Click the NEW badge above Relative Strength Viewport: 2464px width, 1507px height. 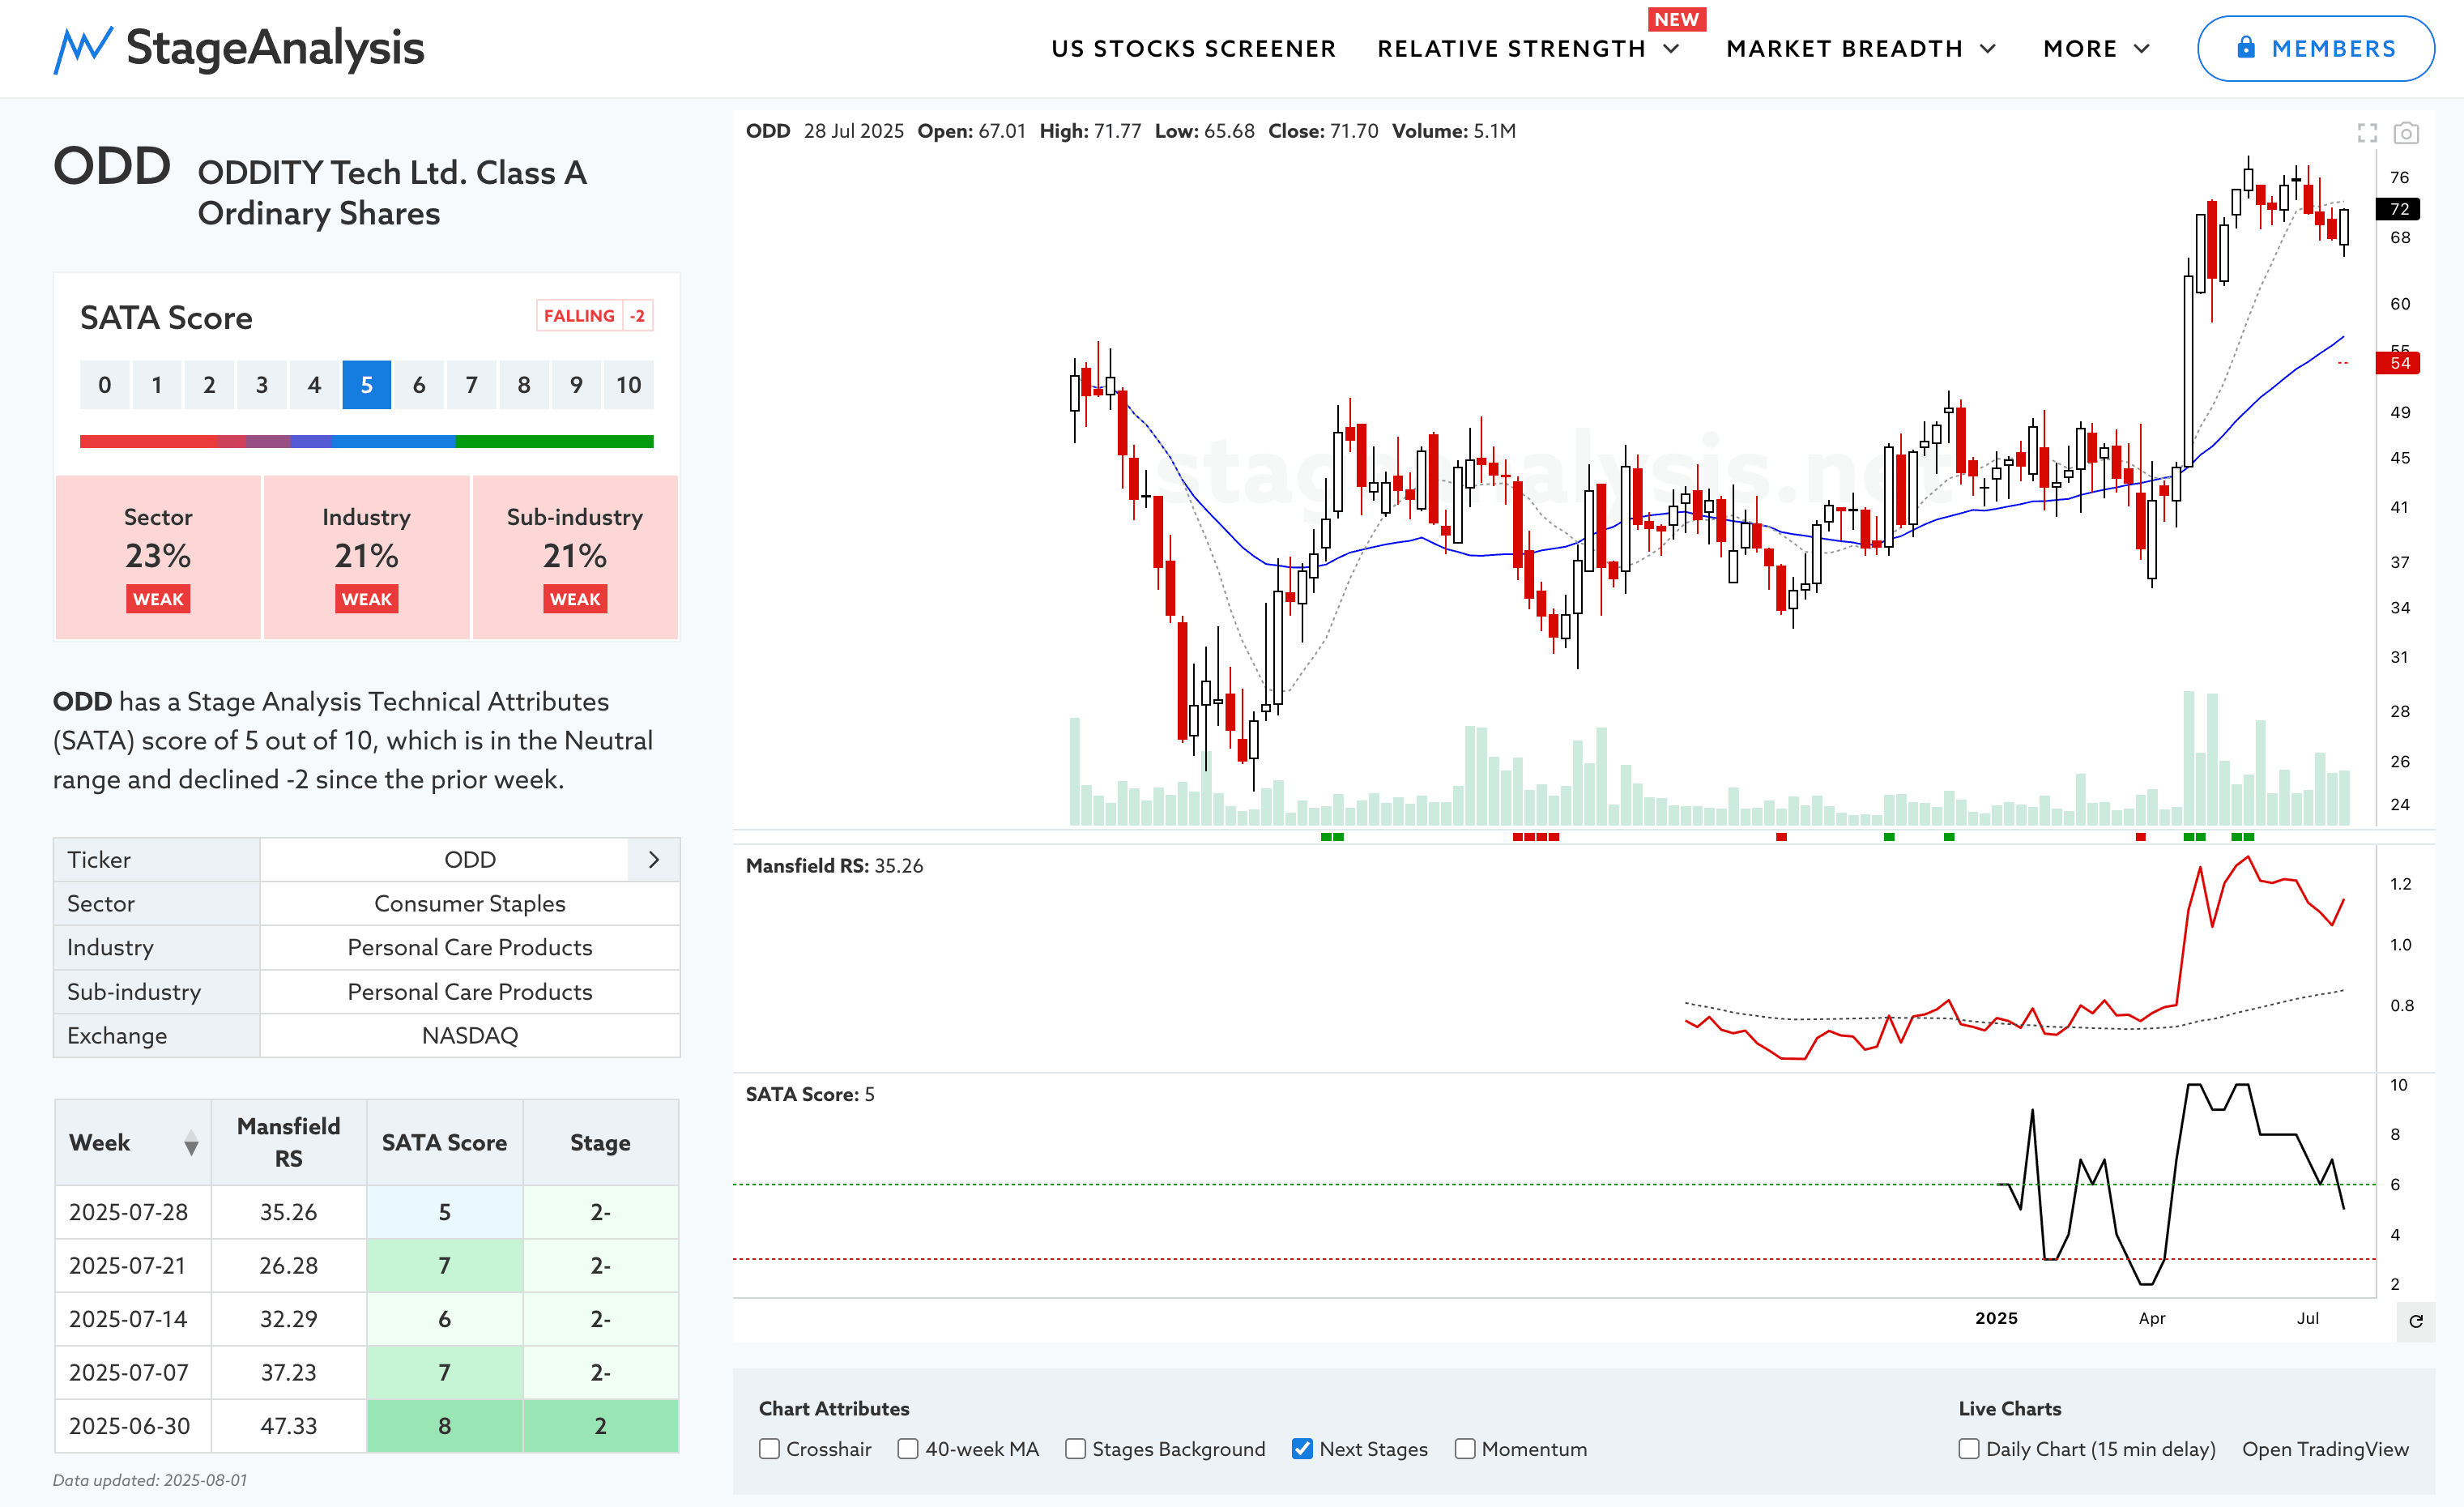click(1676, 19)
